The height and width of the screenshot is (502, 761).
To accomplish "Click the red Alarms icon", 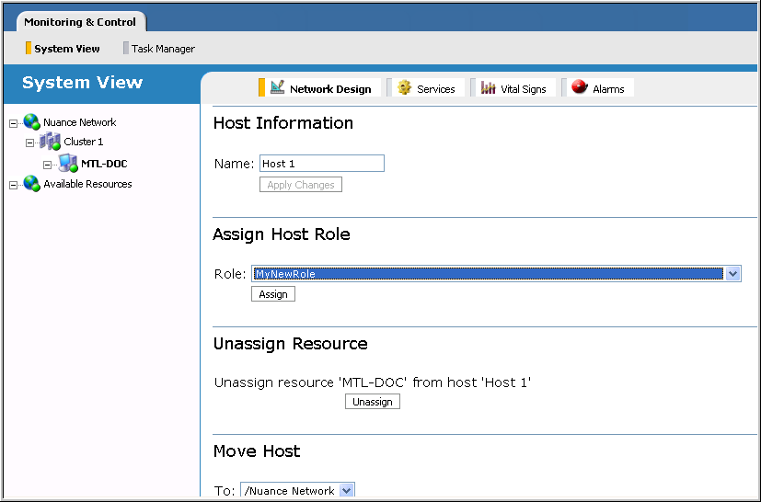I will (579, 86).
